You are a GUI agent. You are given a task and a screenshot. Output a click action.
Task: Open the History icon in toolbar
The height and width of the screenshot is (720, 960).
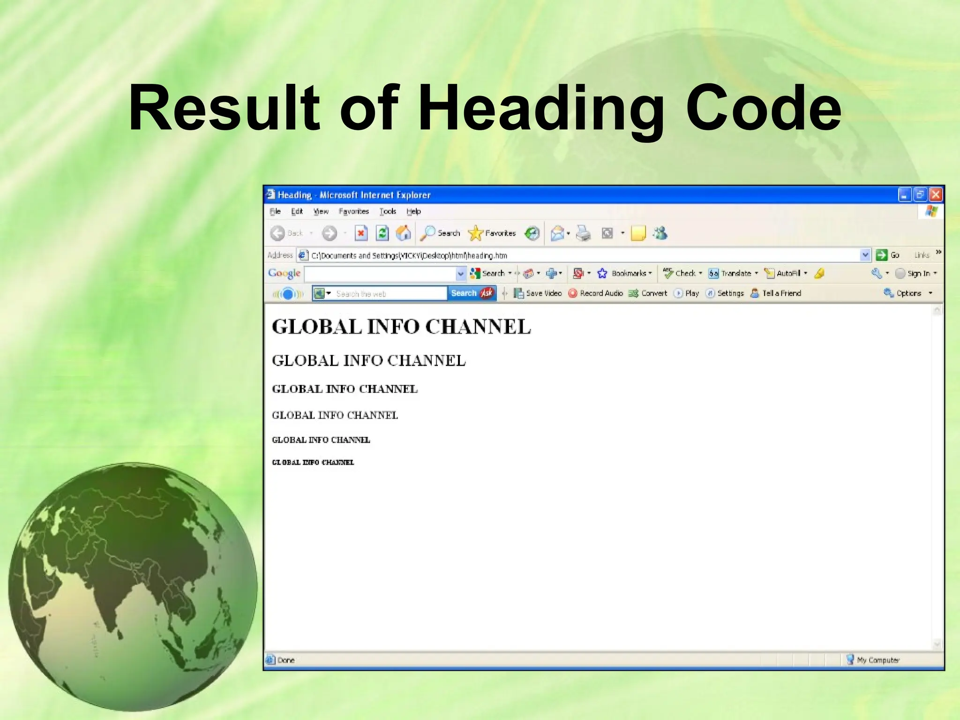pos(532,233)
